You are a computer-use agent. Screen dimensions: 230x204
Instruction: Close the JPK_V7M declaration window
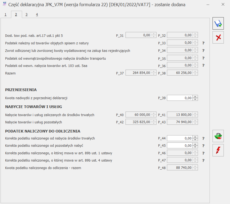223,5
